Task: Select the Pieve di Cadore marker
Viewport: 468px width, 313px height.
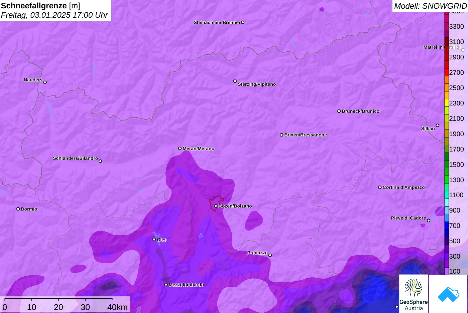Action: coord(429,221)
